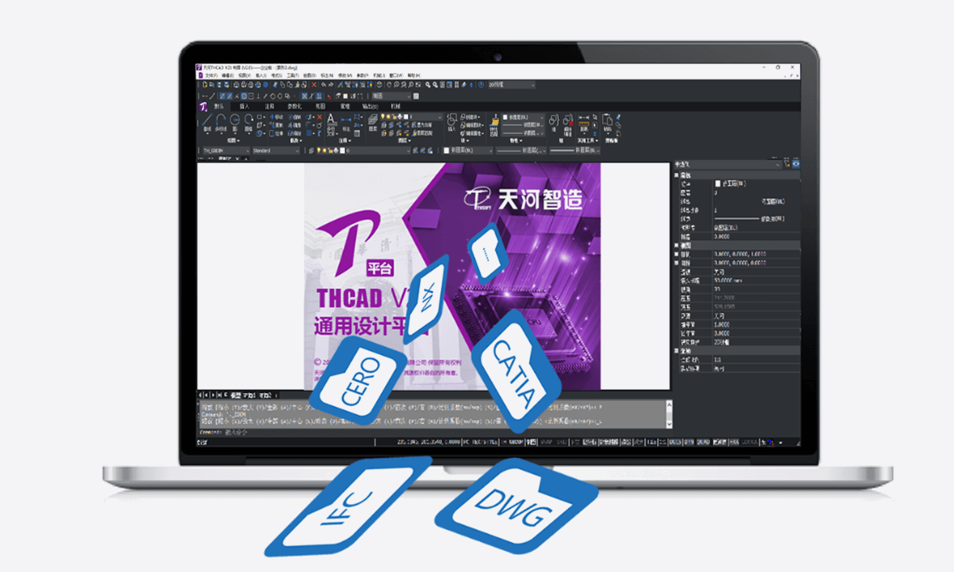Switch to the 参数化 ribbon tab
The image size is (954, 572).
(x=295, y=107)
